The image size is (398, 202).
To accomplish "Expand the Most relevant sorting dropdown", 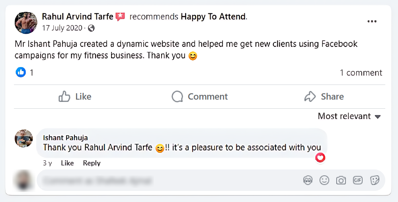I will click(349, 116).
